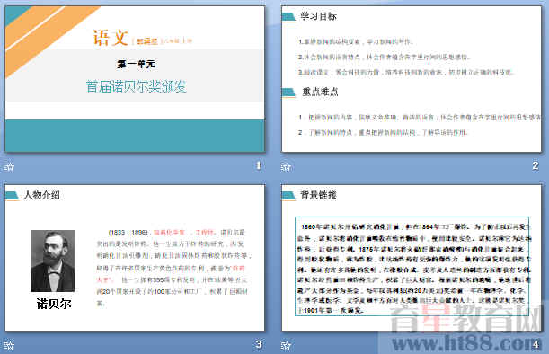The image size is (549, 354).
Task: Click the 语文 title text on slide 1
Action: 111,38
